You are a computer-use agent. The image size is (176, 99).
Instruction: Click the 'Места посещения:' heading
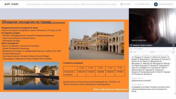10,43
